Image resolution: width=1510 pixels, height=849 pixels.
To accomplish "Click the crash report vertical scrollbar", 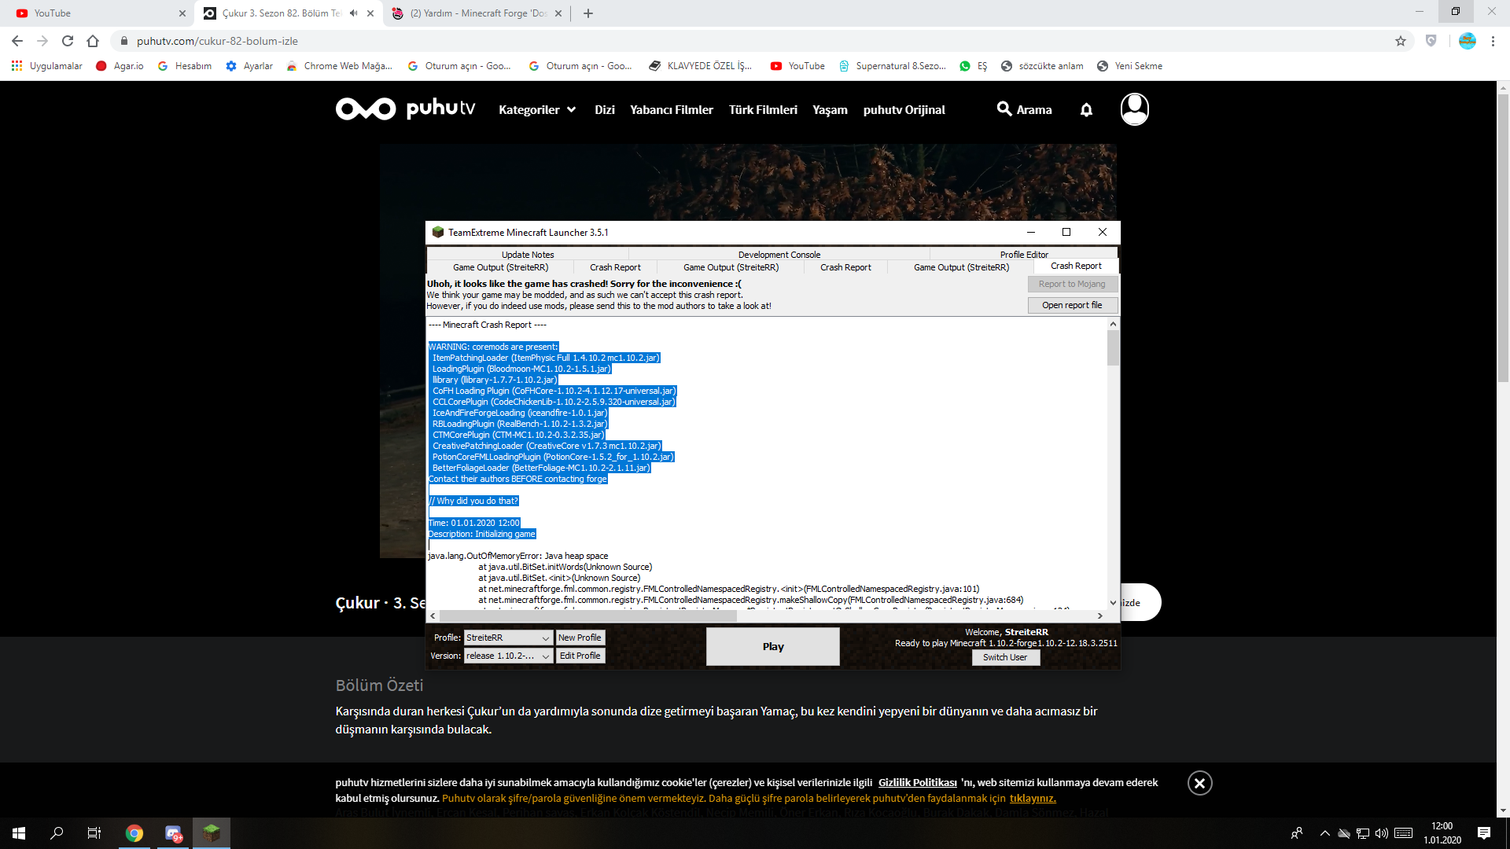I will point(1113,348).
